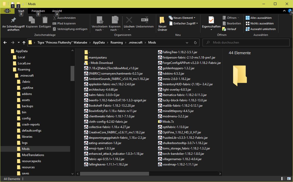Open the Quick Access toolbar dropdown
The width and height of the screenshot is (293, 182).
point(23,4)
